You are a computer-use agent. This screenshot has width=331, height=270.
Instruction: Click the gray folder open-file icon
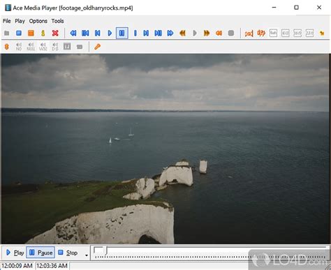coord(7,33)
